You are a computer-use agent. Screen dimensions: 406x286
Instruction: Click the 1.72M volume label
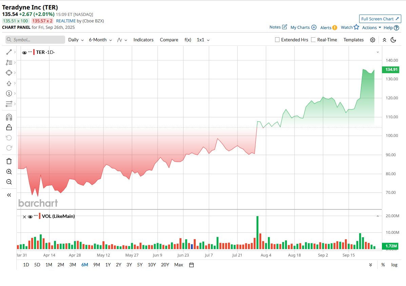click(x=390, y=246)
